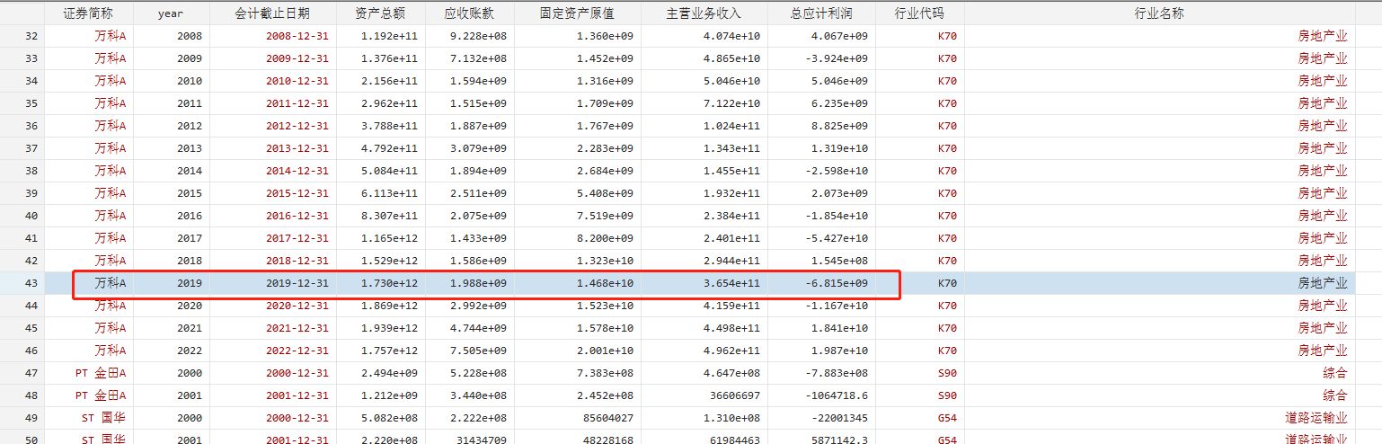1382x444 pixels.
Task: Select the 行业名称 column header
Action: click(1159, 13)
